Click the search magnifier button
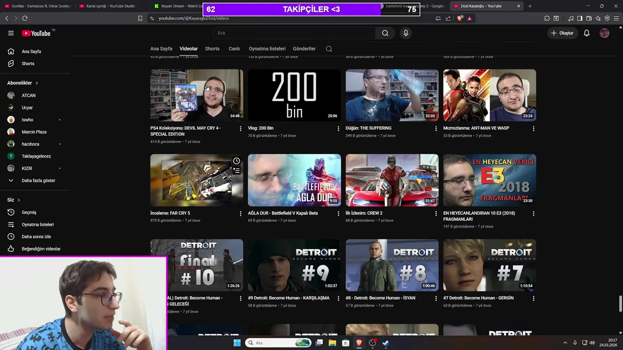Image resolution: width=623 pixels, height=350 pixels. tap(385, 33)
